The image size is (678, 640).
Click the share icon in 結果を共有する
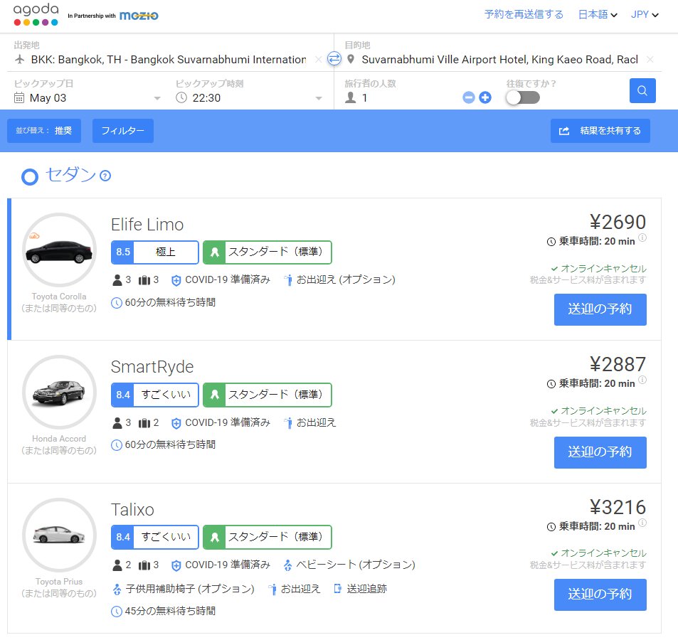(564, 131)
